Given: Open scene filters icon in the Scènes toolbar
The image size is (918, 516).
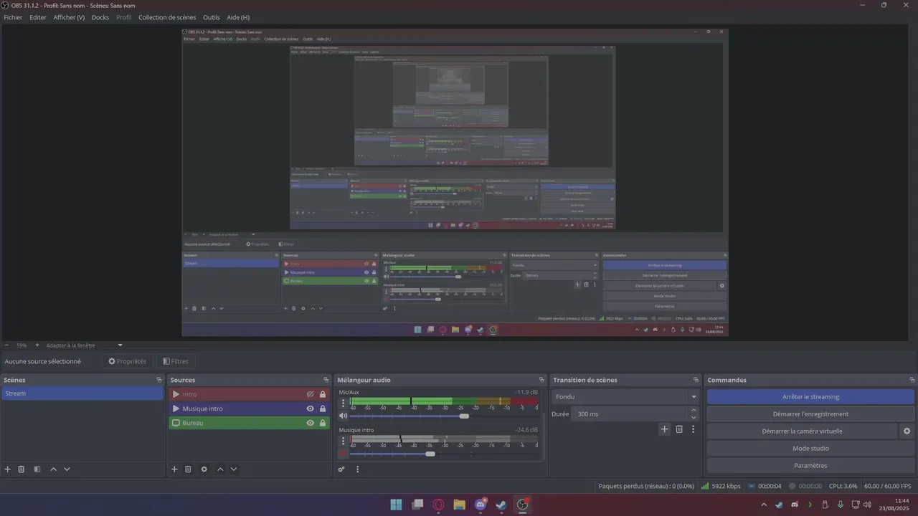Looking at the screenshot, I should coord(37,469).
